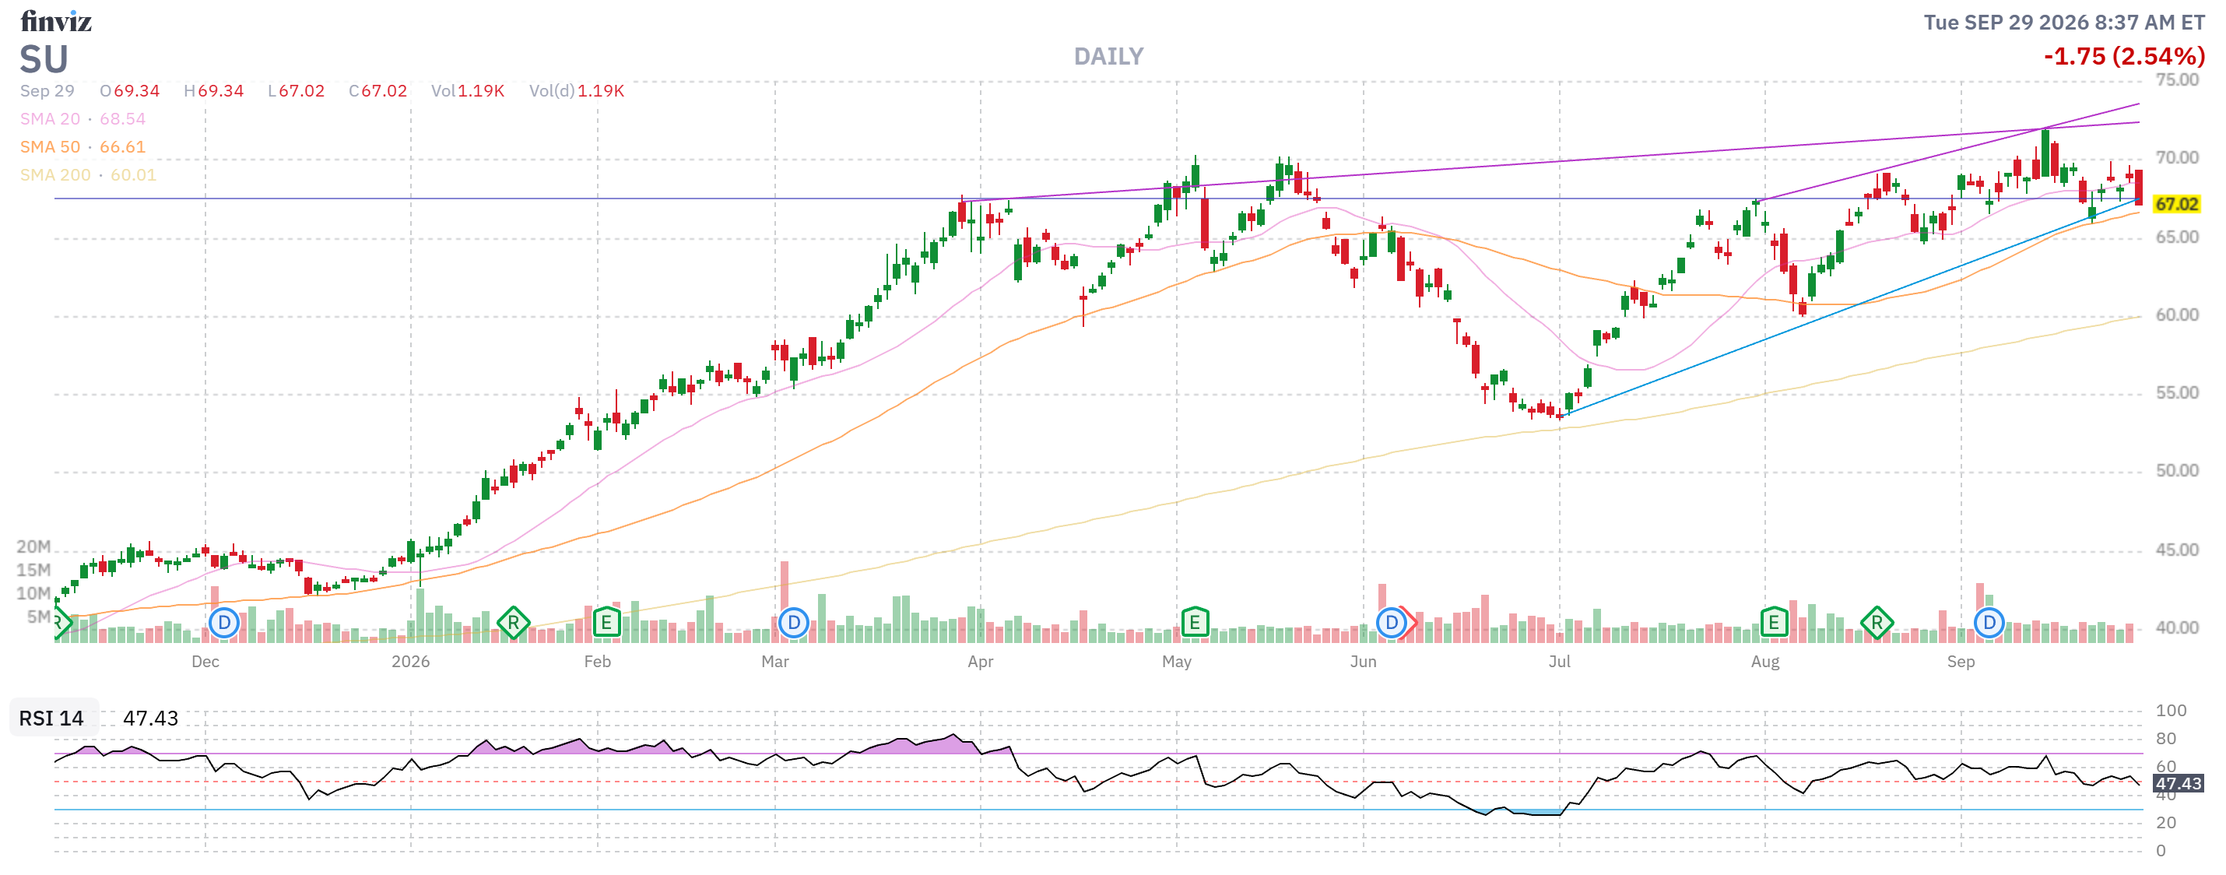Click the 10M volume axis label
2226x875 pixels.
pyautogui.click(x=33, y=593)
